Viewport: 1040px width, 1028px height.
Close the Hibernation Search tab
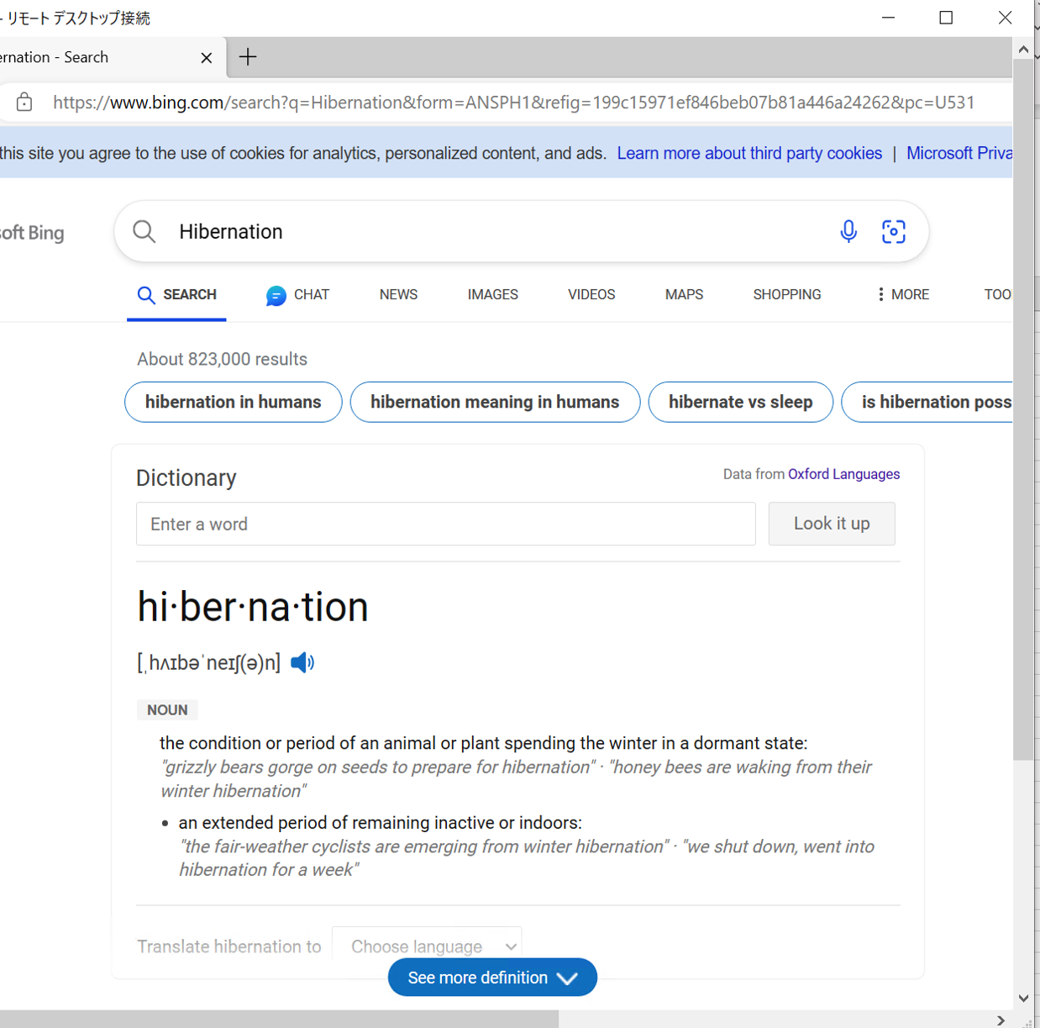pyautogui.click(x=207, y=57)
